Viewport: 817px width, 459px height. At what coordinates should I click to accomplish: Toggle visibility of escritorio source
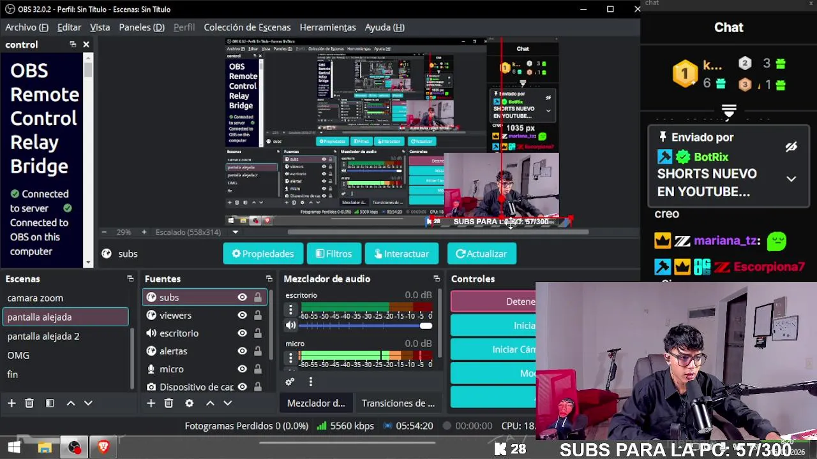242,333
